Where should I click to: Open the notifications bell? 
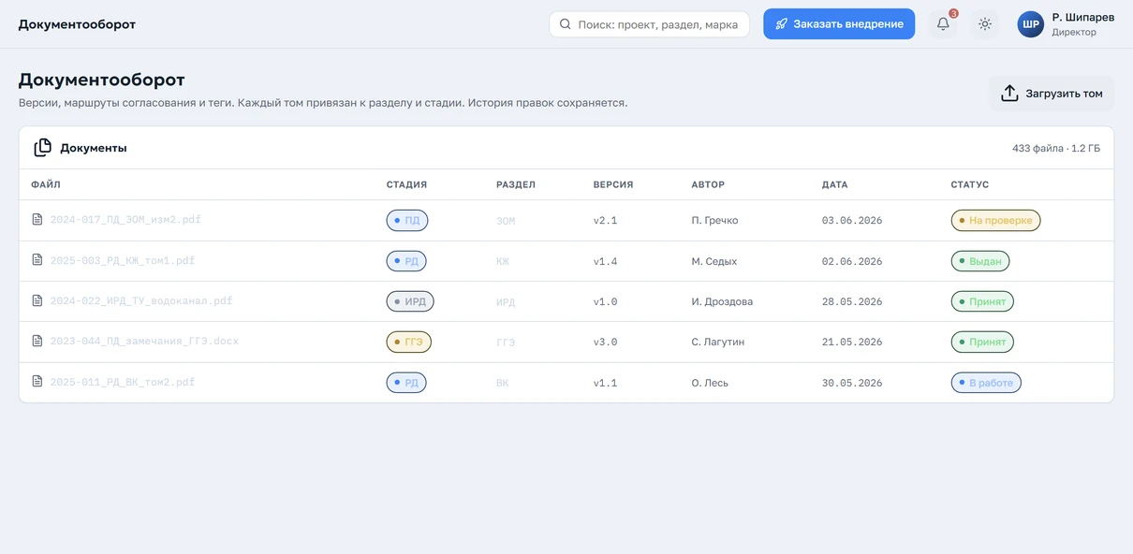[x=943, y=24]
